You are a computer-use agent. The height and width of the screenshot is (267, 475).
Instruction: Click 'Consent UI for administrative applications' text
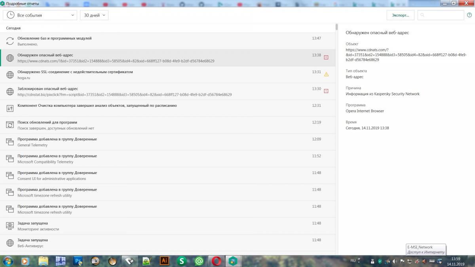coord(51,179)
